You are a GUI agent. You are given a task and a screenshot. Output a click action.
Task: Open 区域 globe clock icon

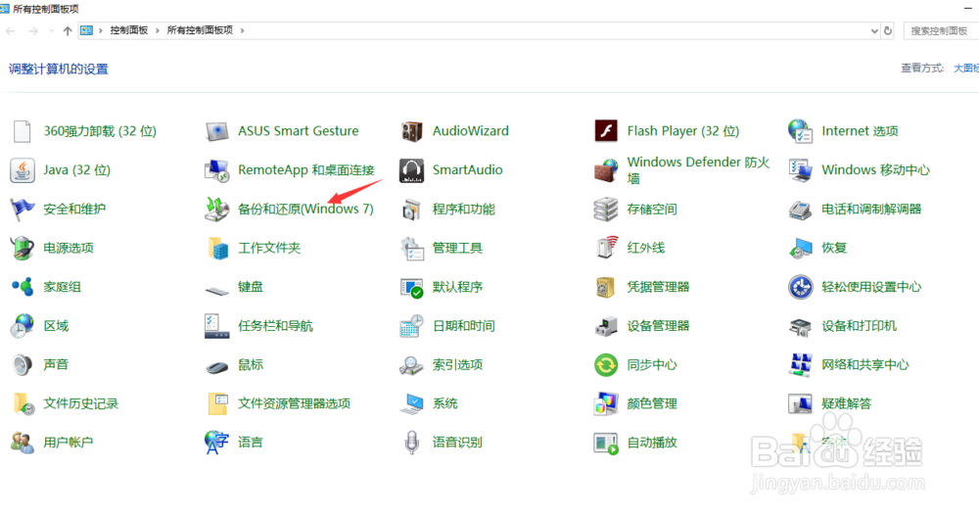click(x=22, y=326)
